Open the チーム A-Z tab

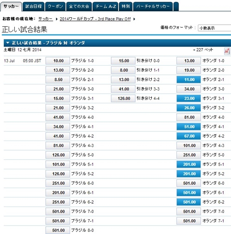click(105, 6)
